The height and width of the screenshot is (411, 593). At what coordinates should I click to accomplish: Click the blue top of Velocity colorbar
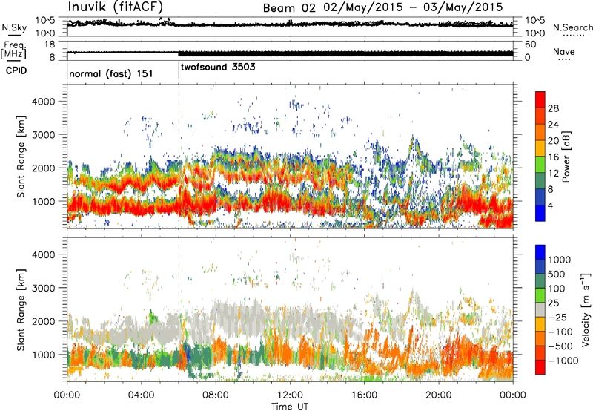click(x=540, y=252)
